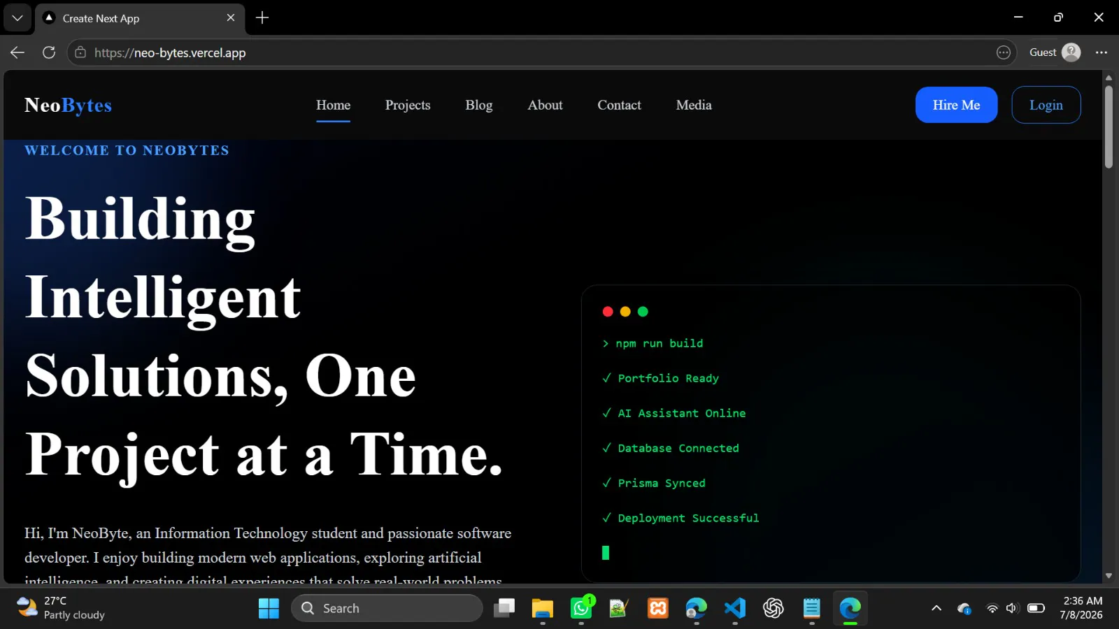Go to the Home nav item
Screen dimensions: 1119x629
tap(333, 105)
